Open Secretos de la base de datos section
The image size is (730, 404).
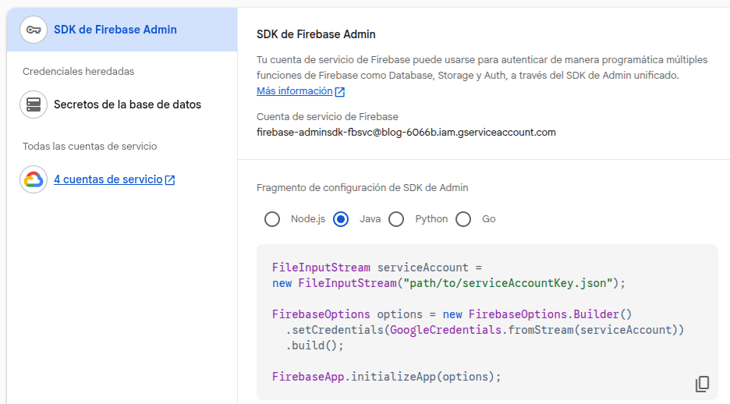point(122,105)
